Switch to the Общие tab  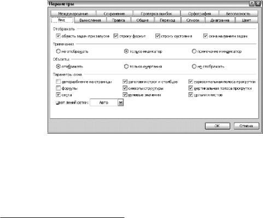pos(143,20)
